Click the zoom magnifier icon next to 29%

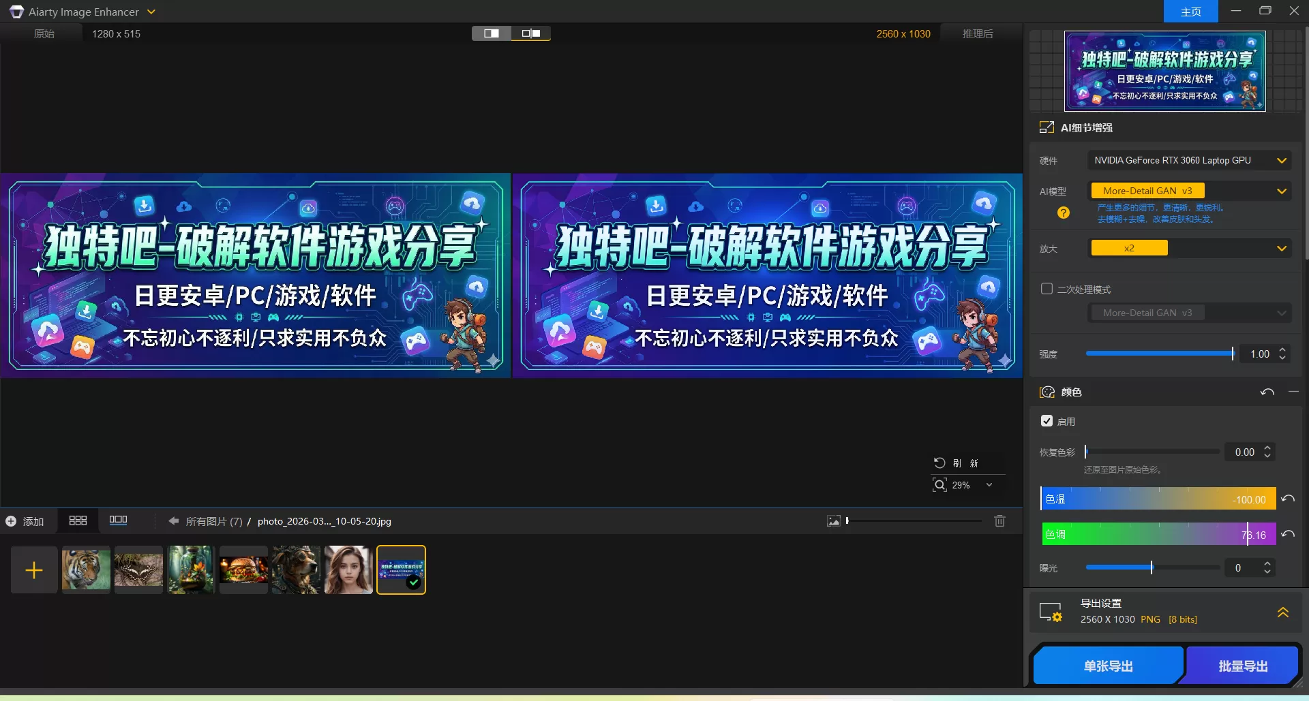[939, 485]
